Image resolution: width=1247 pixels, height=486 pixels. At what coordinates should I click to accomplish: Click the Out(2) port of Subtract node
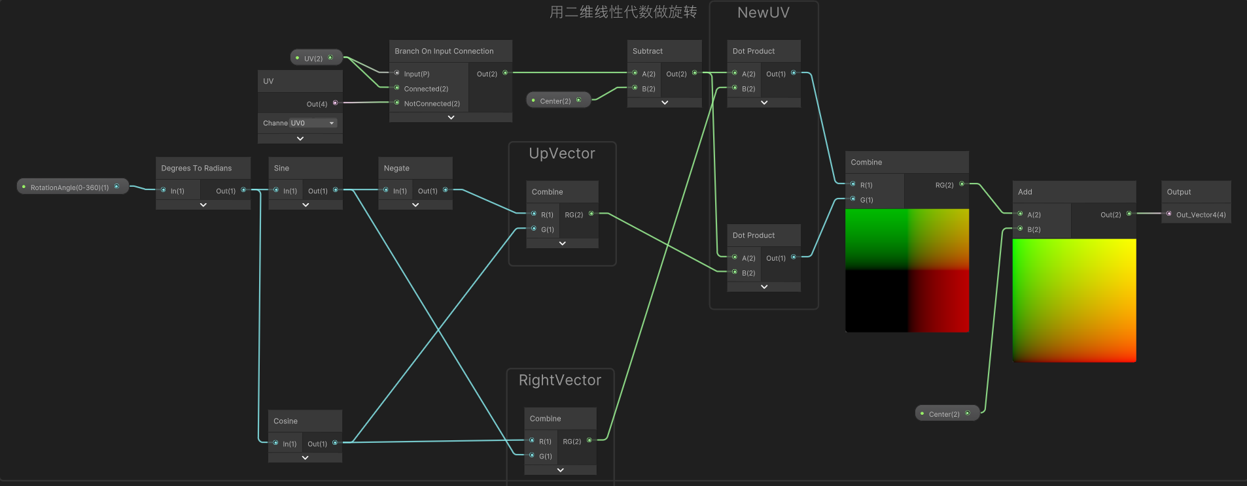tap(695, 73)
